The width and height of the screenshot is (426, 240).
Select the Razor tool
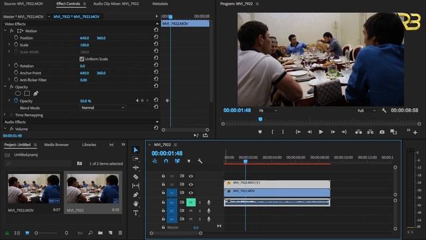[x=136, y=177]
